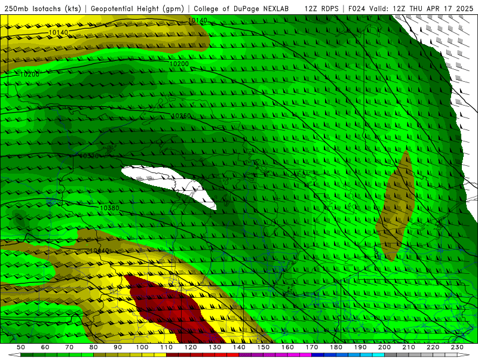478x358 pixels.
Task: Click the 210 value on the color scale
Action: point(409,347)
